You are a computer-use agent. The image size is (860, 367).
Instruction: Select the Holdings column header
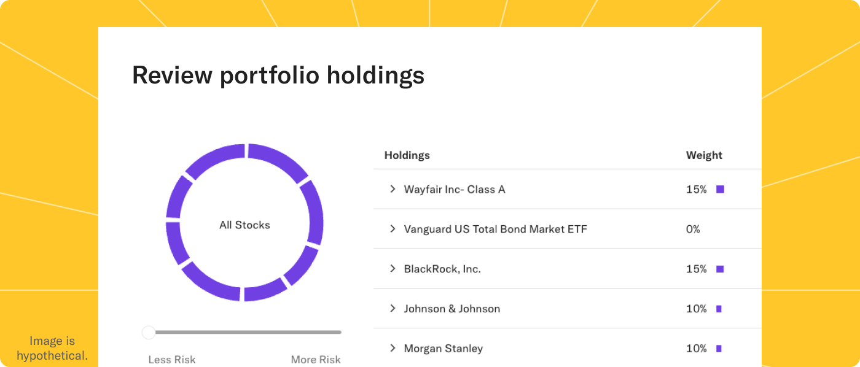tap(407, 155)
